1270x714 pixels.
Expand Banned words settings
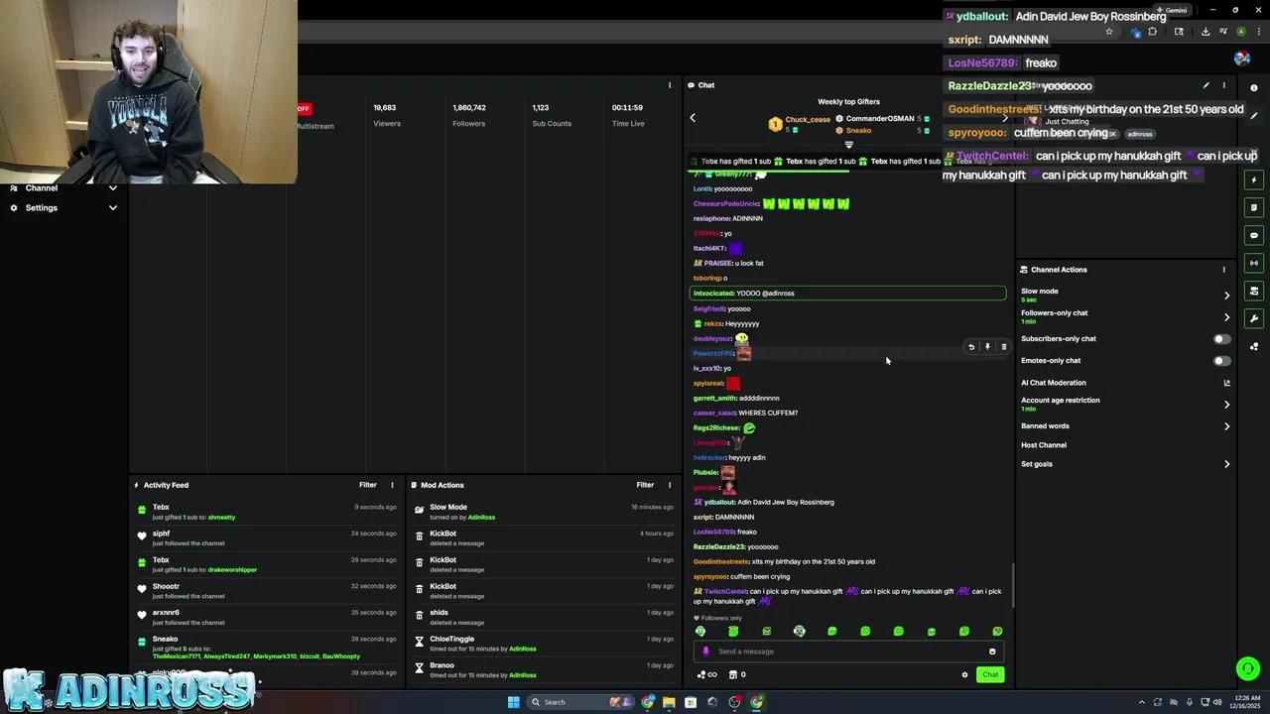click(1226, 426)
